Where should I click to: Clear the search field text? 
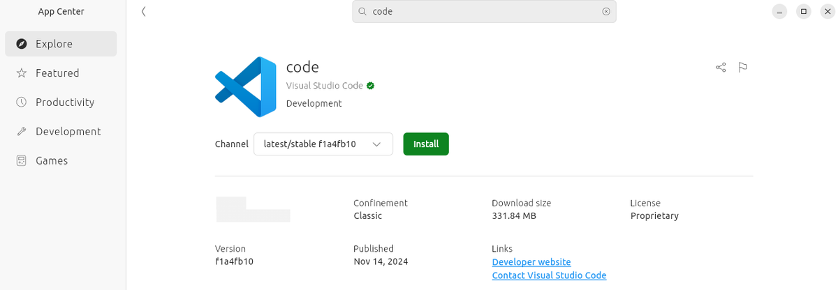[x=606, y=11]
